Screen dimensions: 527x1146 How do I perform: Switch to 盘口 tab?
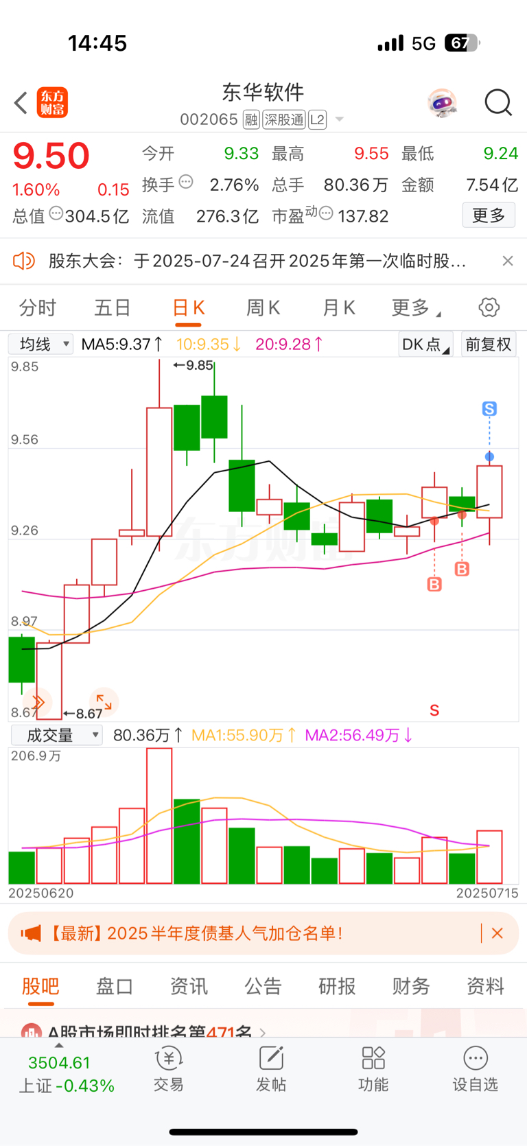[115, 986]
